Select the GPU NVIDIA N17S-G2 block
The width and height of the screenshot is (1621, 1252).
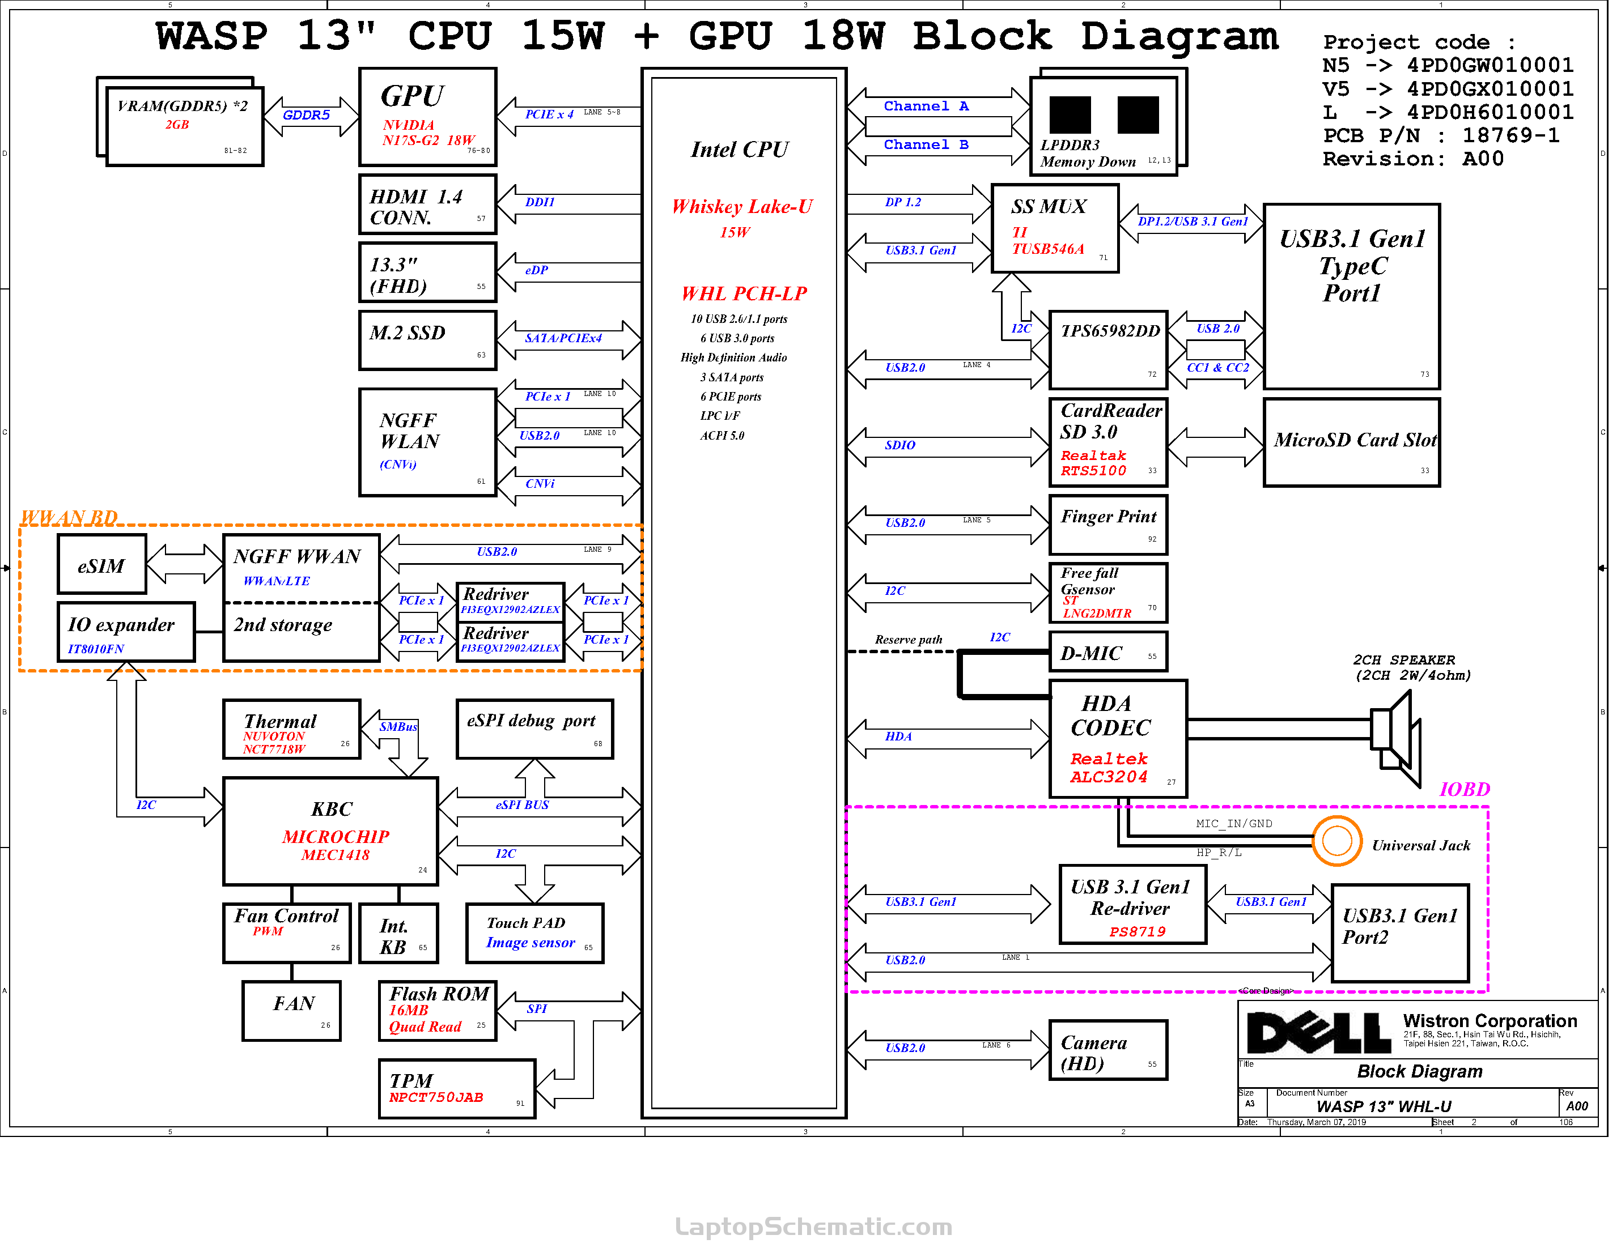427,117
